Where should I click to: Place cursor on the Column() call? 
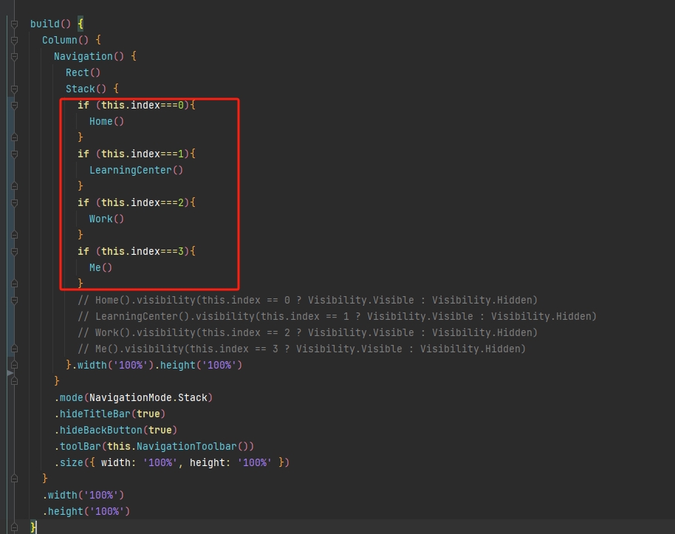coord(66,40)
